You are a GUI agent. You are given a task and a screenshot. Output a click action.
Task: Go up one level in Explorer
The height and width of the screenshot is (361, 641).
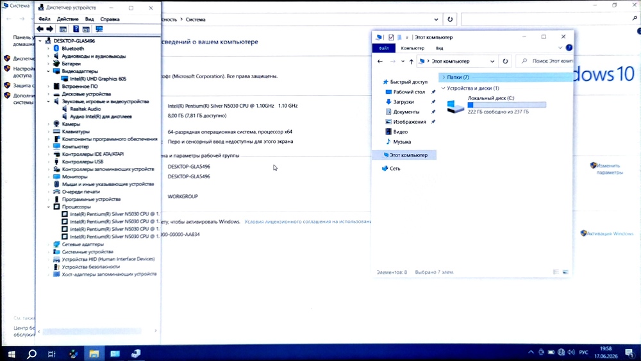tap(412, 62)
